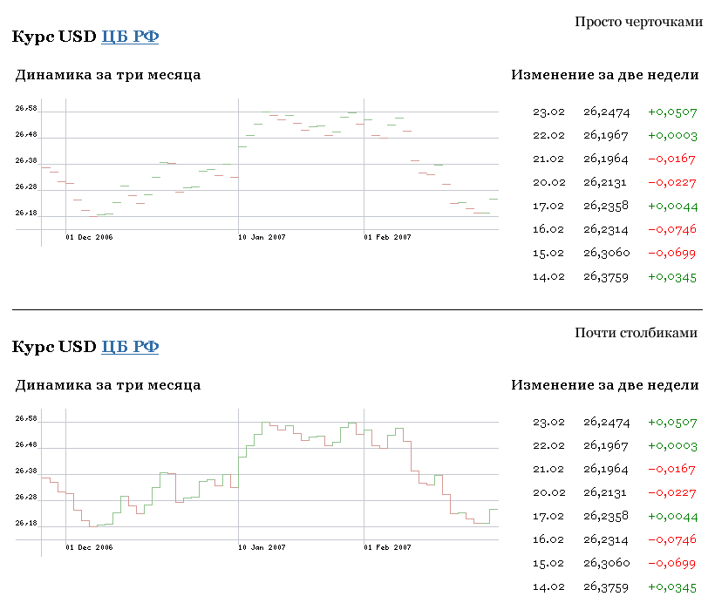715x610 pixels.
Task: Click '01 Feb 2007' marker on the upper chart
Action: point(387,237)
